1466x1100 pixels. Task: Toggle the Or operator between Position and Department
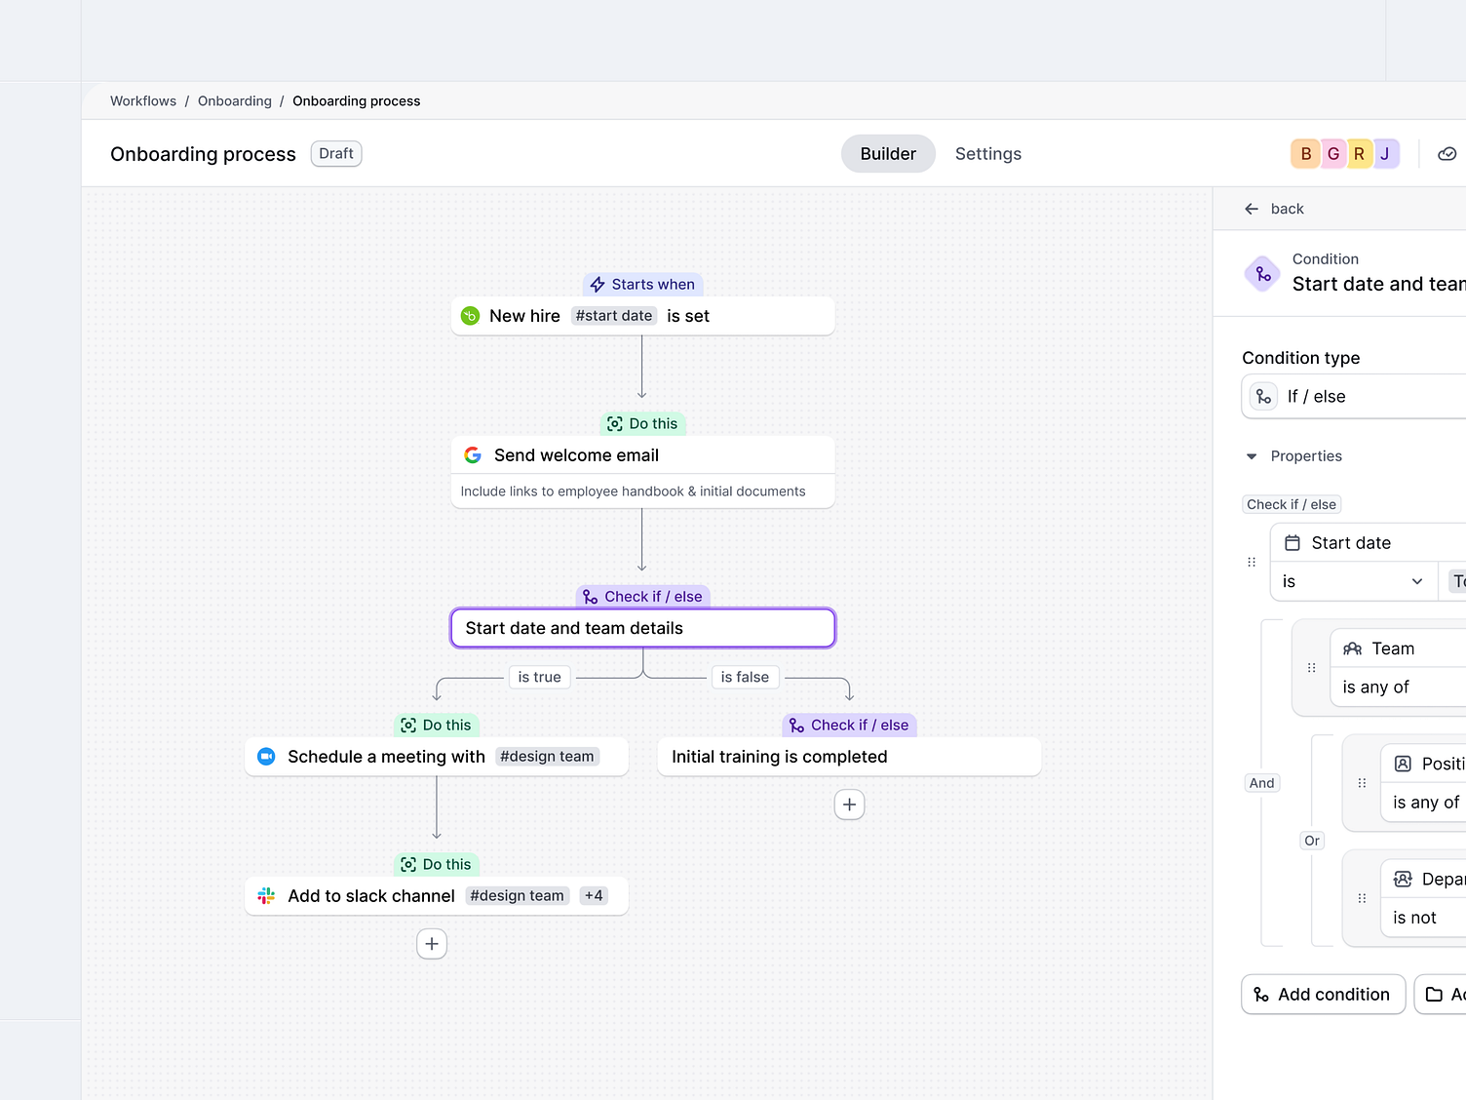pos(1311,840)
